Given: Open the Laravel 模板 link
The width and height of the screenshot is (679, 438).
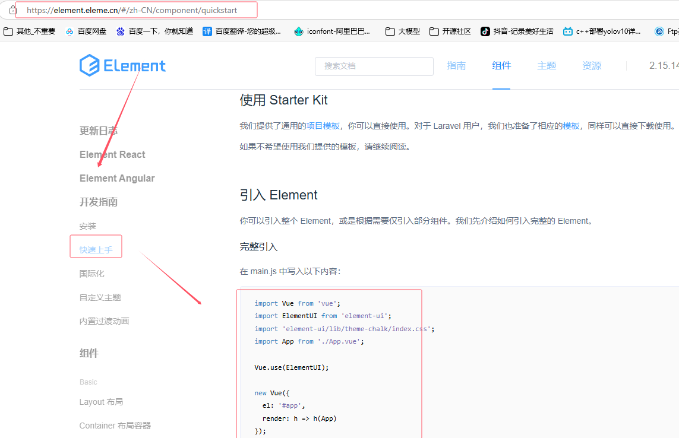Looking at the screenshot, I should [570, 126].
